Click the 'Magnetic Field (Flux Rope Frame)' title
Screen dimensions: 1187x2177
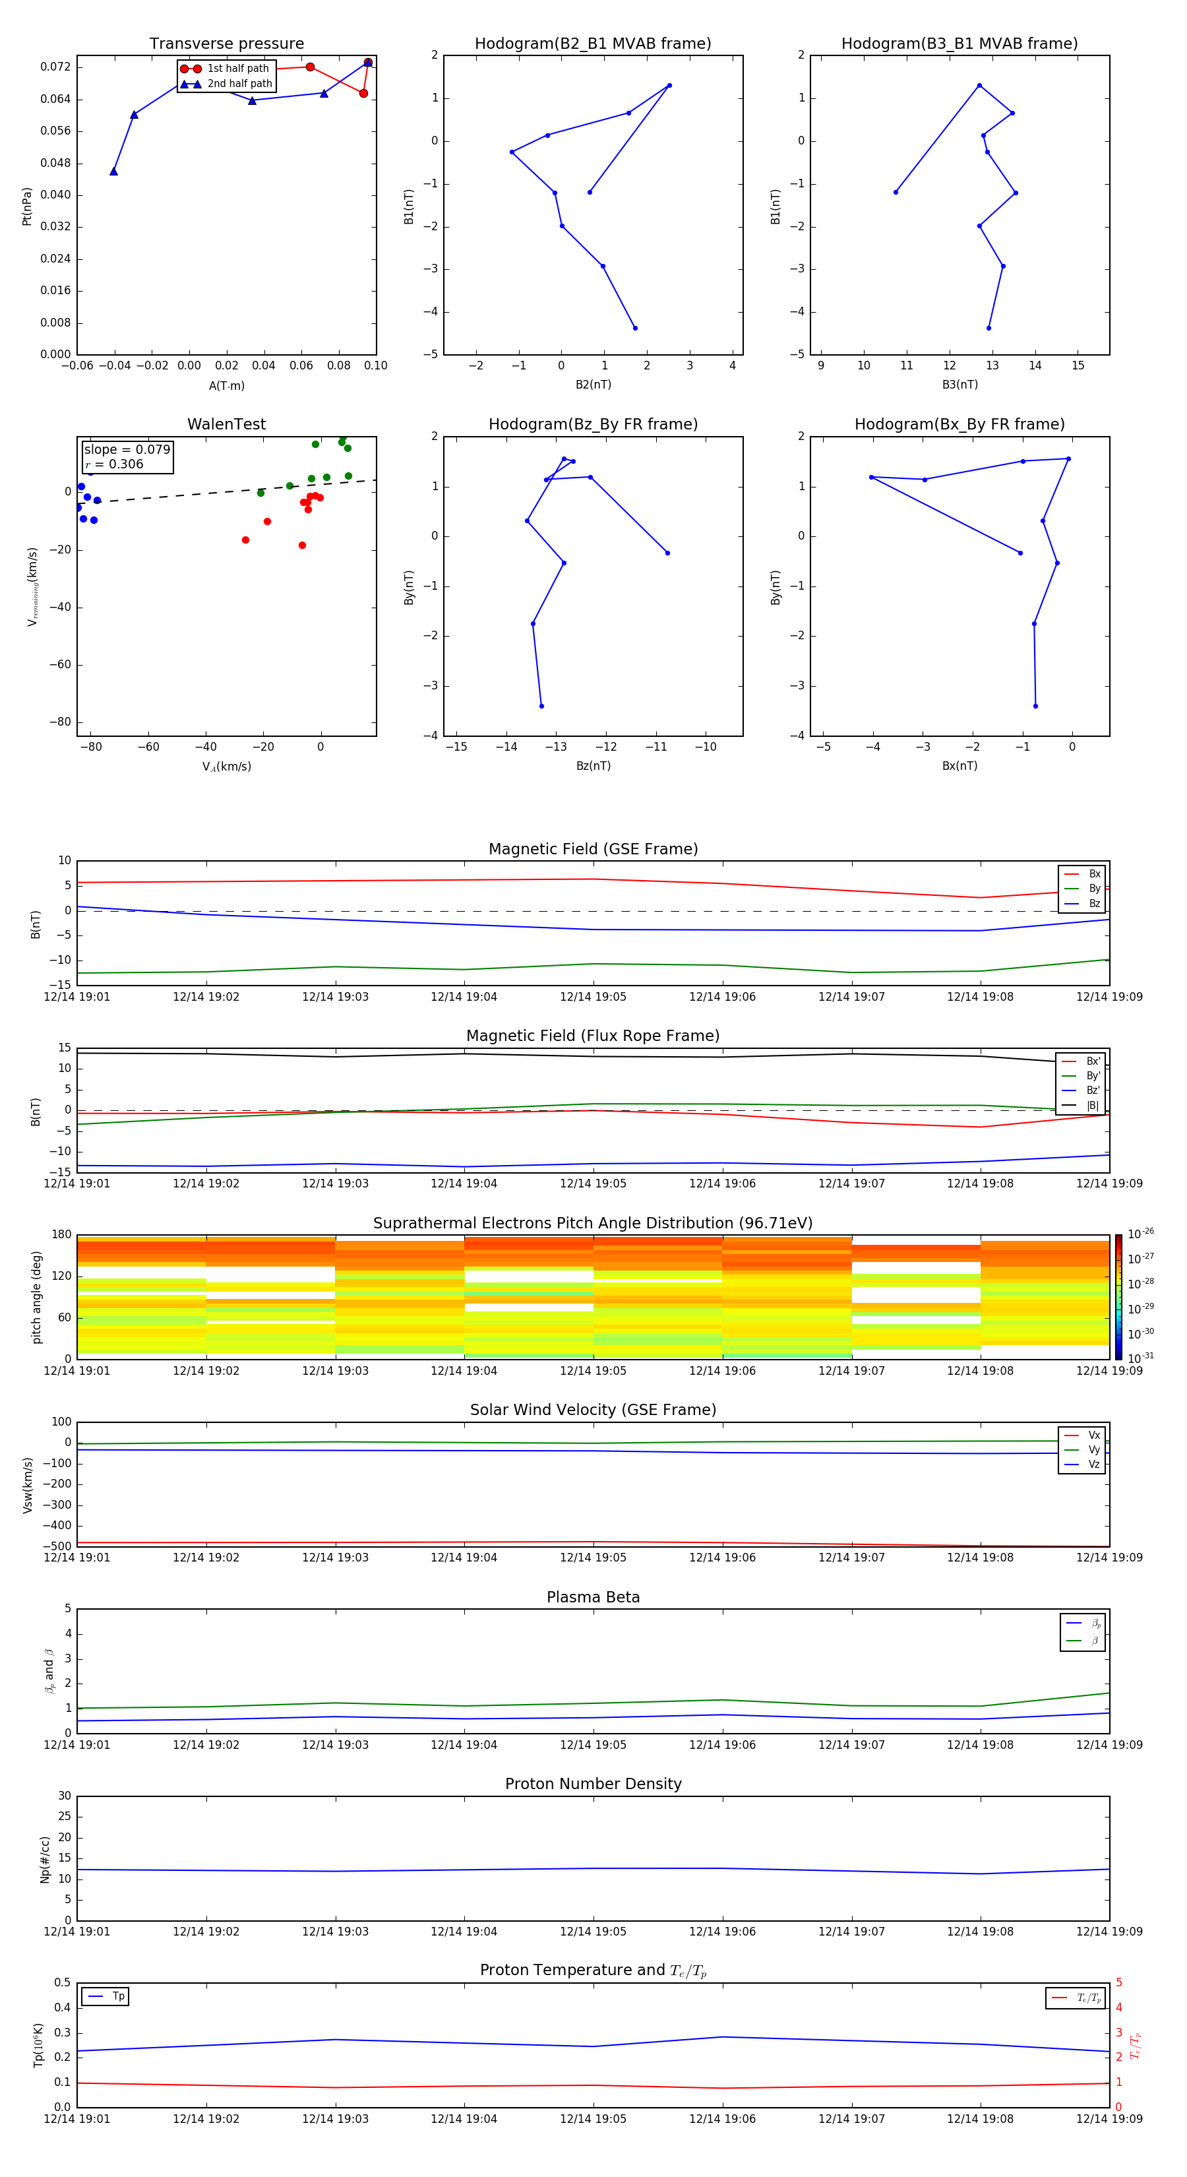[593, 1036]
